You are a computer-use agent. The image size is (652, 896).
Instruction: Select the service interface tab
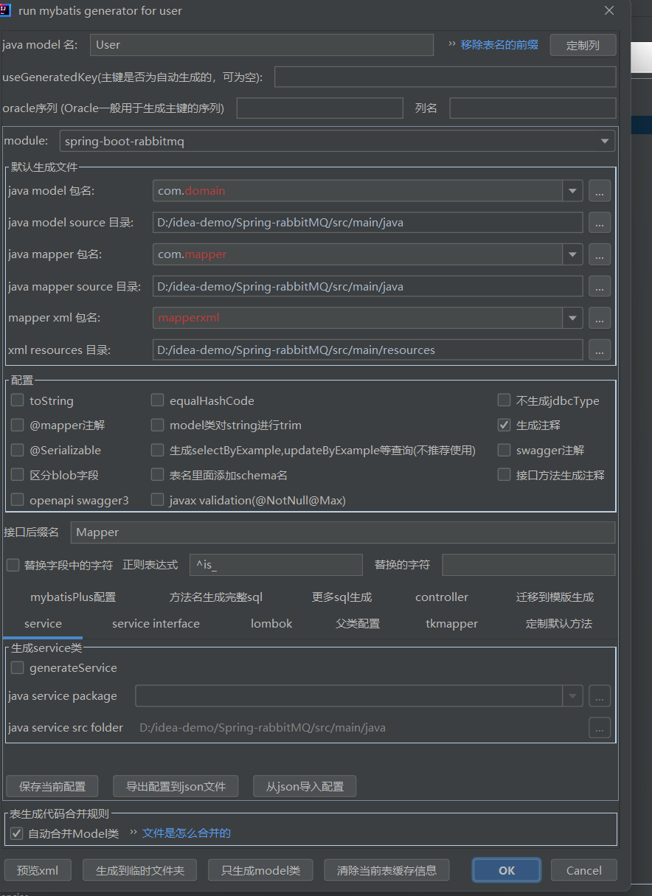point(156,623)
